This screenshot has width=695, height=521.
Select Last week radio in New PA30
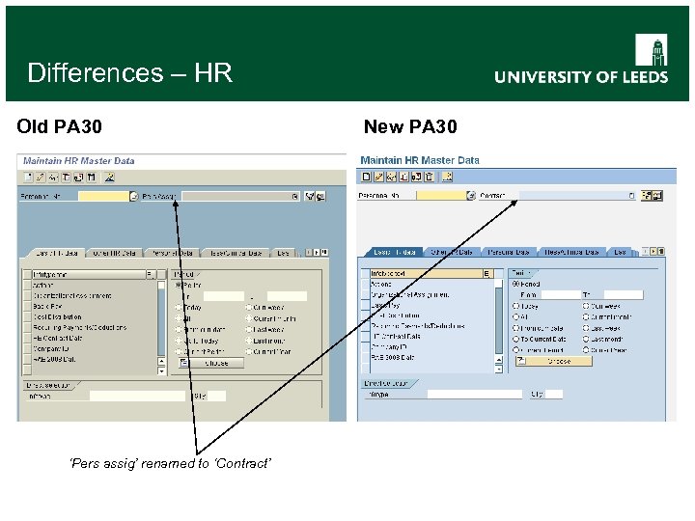[x=586, y=328]
